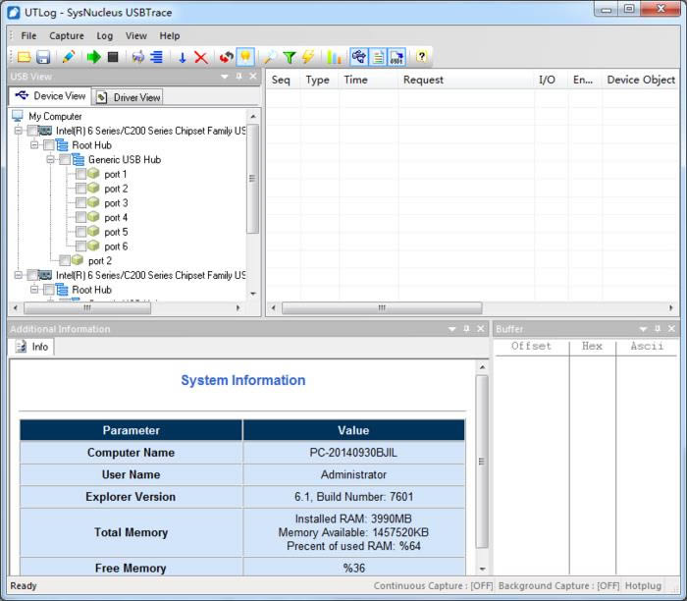This screenshot has height=601, width=687.
Task: Tick the port 3 checkbox
Action: 81,203
